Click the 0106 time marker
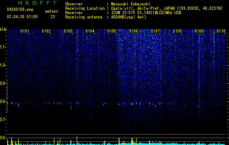This screenshot has height=145, width=229. click(134, 31)
